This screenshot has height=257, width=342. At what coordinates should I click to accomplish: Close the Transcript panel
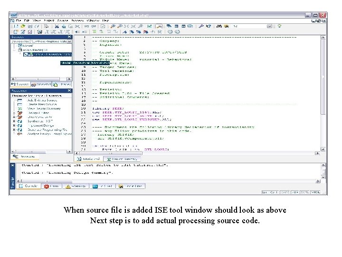click(13, 166)
